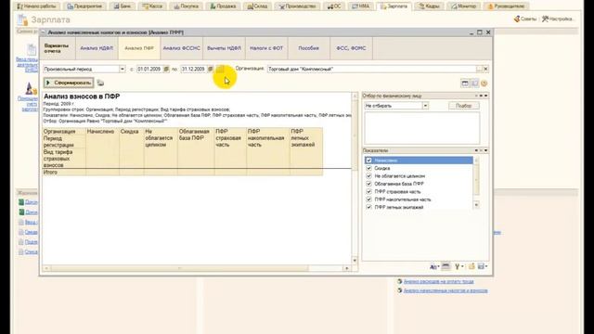Switch to Анализ НДФЛ tab

point(97,48)
